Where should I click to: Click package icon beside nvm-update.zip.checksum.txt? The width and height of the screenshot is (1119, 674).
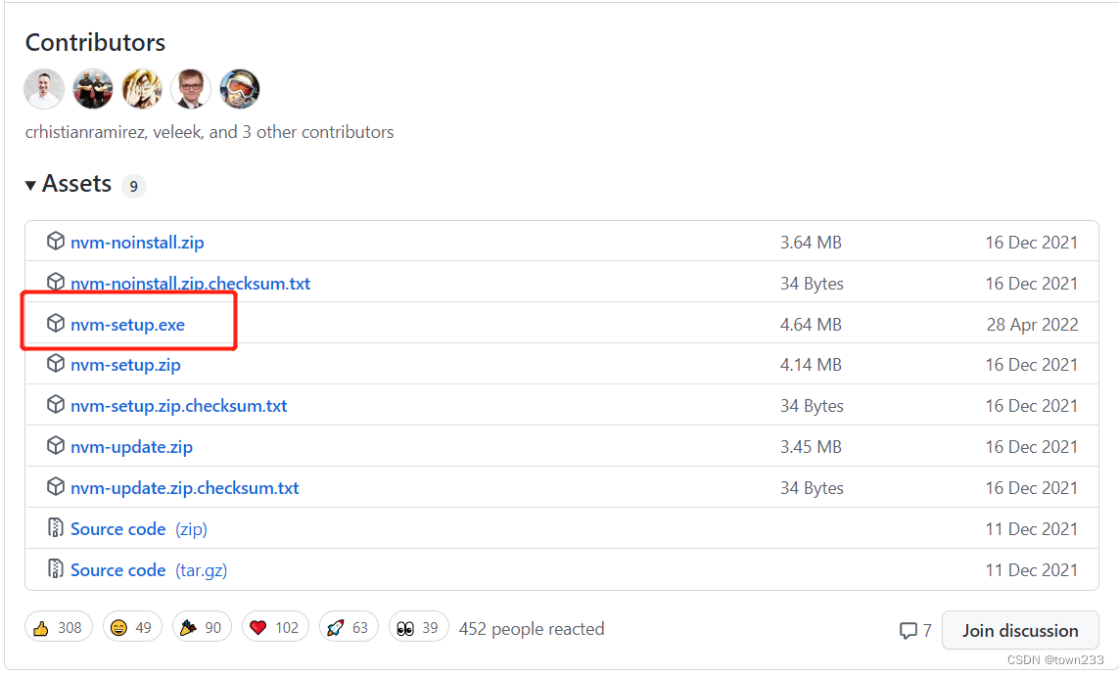click(x=56, y=486)
